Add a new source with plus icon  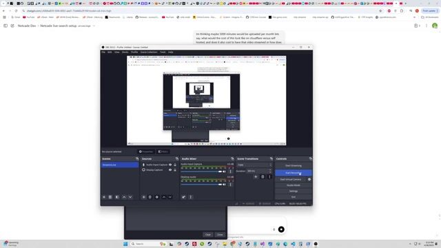(x=144, y=197)
